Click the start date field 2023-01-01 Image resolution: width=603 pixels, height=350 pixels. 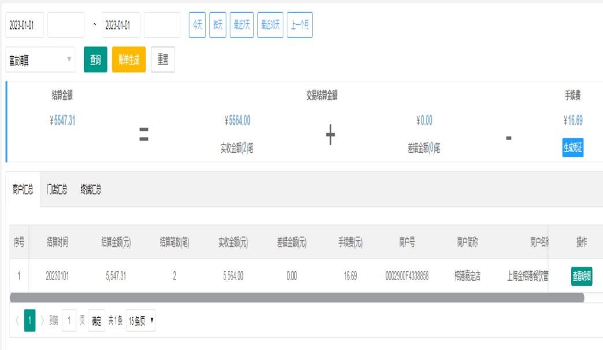24,25
